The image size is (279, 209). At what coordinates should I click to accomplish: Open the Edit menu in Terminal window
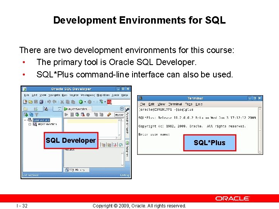tap(152, 104)
